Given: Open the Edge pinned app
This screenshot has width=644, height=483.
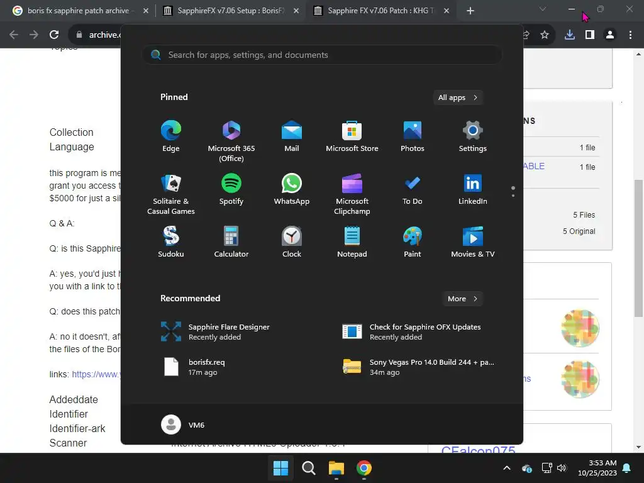Looking at the screenshot, I should coord(171,136).
